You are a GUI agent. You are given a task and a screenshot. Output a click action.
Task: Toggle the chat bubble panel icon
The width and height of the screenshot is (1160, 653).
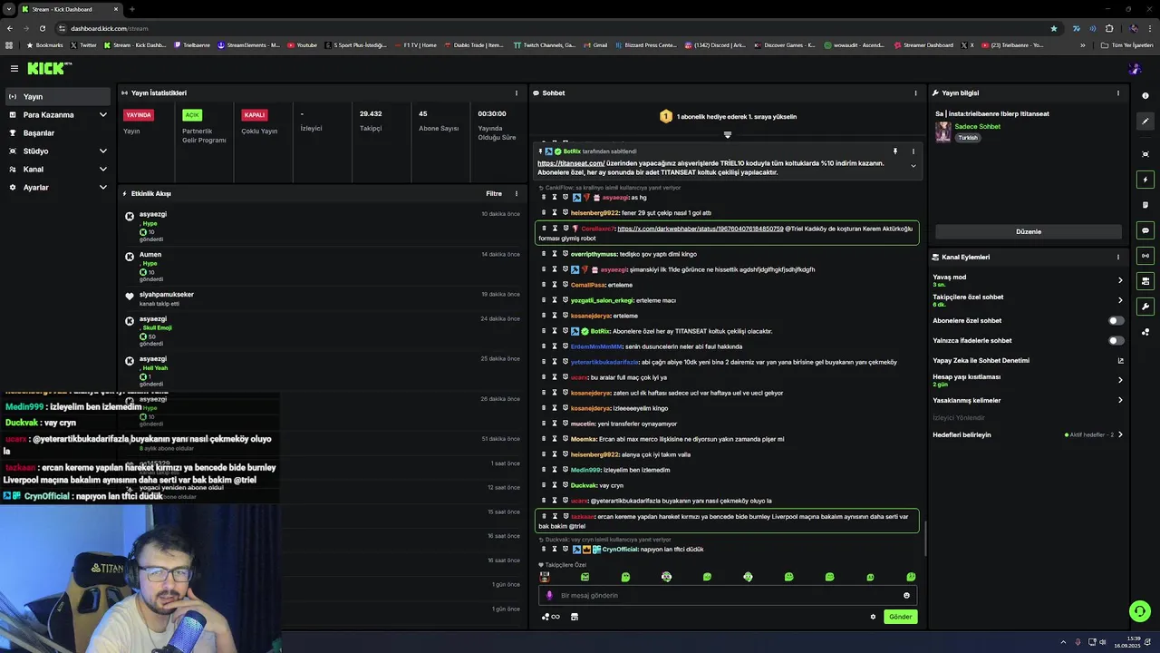coord(1145,230)
